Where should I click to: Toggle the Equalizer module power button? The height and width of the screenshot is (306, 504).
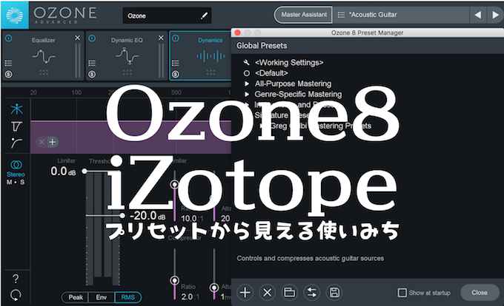click(9, 38)
